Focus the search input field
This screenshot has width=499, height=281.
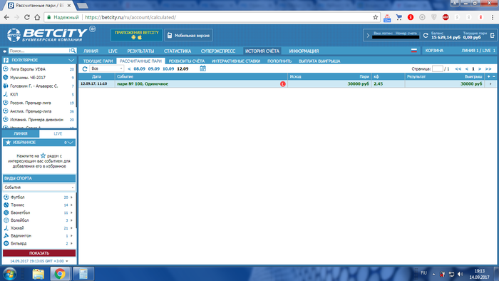coord(38,51)
